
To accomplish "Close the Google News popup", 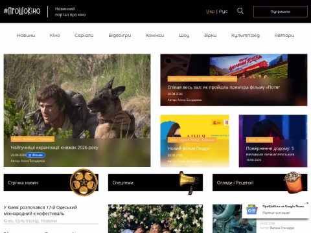I will [307, 203].
